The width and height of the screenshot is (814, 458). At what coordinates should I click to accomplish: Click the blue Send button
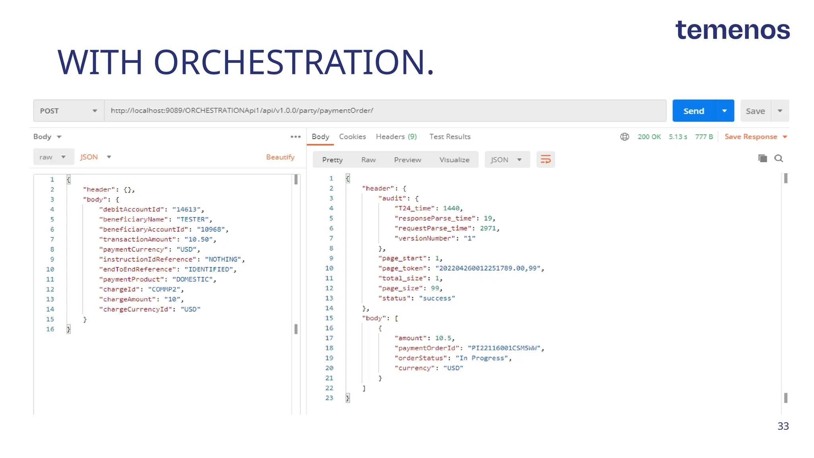tap(694, 111)
